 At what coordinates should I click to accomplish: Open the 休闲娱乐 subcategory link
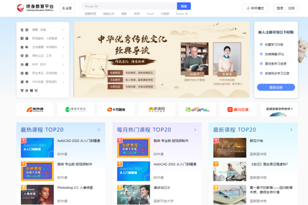pos(51,47)
